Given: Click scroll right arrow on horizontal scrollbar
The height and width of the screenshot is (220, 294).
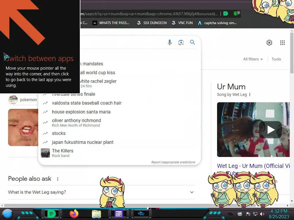Looking at the screenshot, I should click(287, 205).
